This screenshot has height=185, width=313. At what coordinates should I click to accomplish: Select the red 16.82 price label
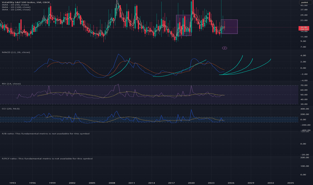click(x=304, y=28)
